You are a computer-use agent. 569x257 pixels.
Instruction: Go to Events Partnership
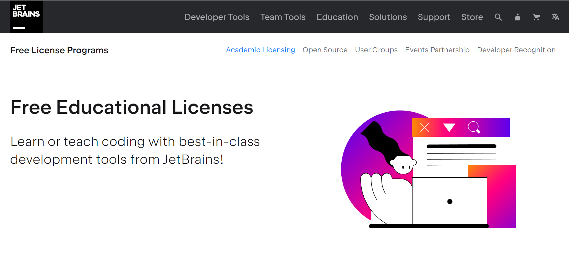[437, 50]
